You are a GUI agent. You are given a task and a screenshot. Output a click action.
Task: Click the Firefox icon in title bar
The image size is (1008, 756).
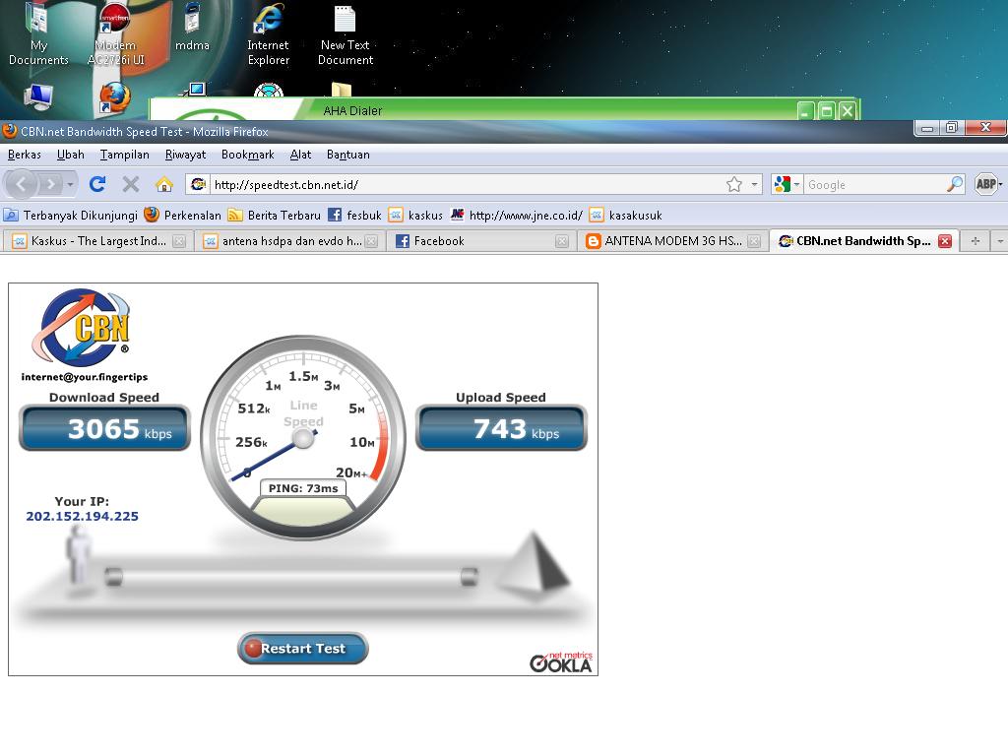10,131
